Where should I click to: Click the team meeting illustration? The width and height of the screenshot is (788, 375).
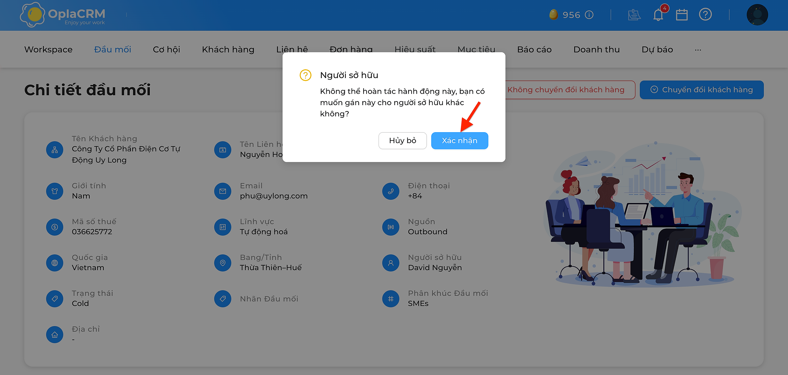pos(643,214)
